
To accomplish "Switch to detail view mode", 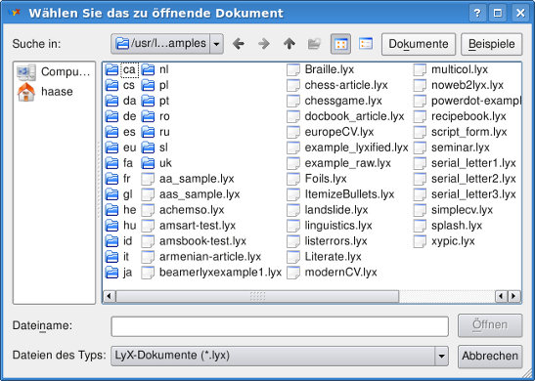I will (x=366, y=44).
